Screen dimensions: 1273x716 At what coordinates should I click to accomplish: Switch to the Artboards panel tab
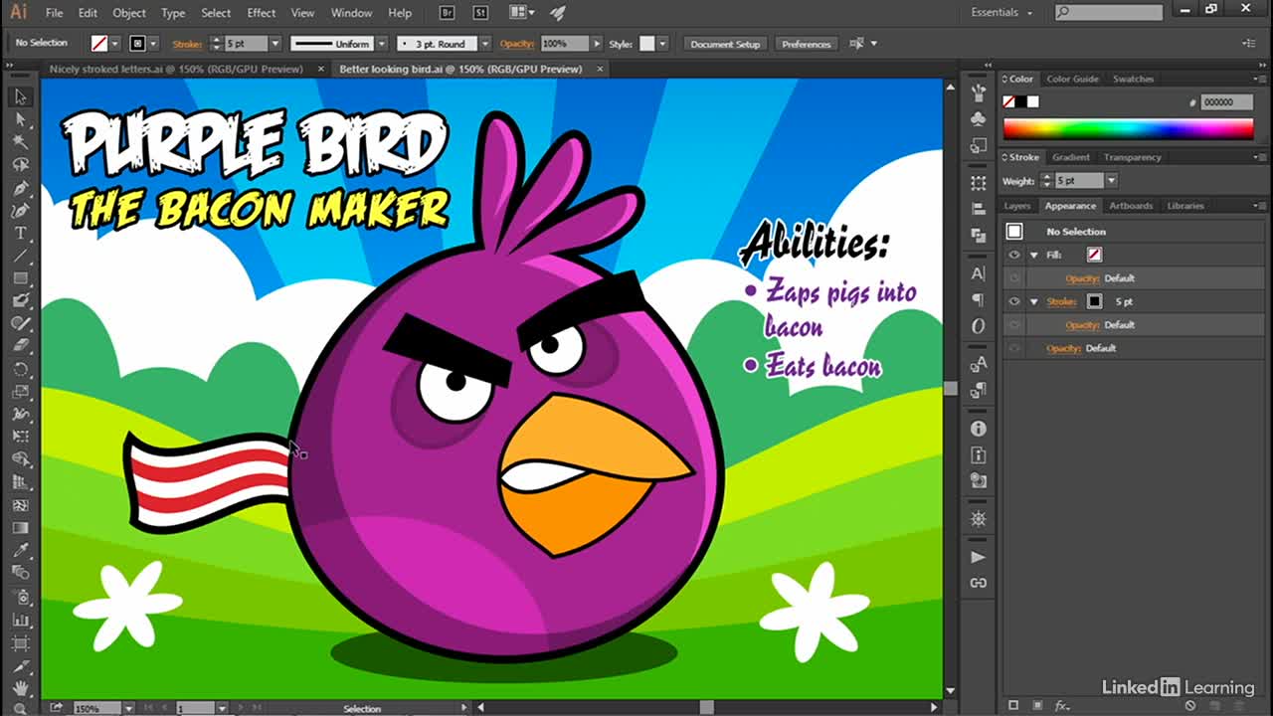click(1131, 206)
